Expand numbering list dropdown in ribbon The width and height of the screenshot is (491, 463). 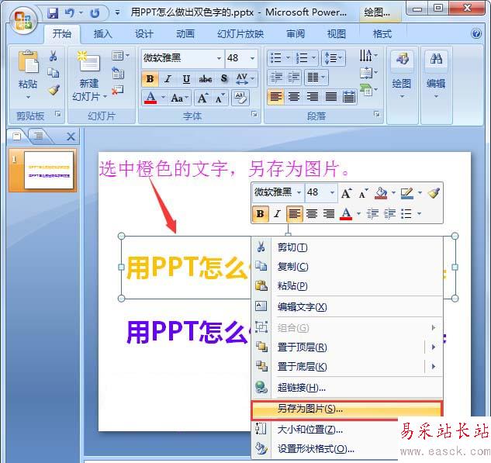point(314,58)
